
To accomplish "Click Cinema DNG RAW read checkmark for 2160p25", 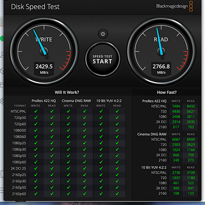I will click(x=85, y=175).
